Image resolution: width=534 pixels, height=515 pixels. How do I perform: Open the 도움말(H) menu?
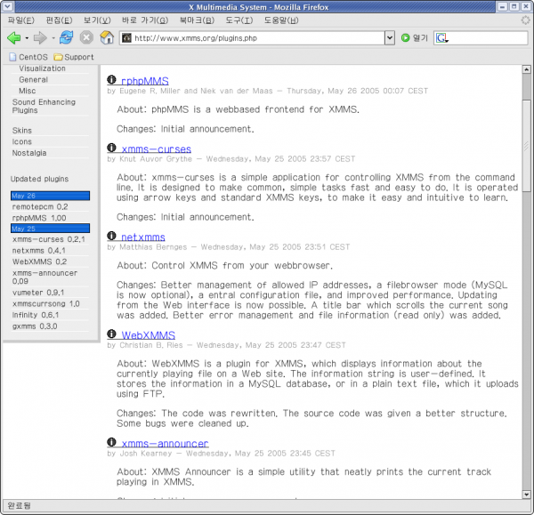coord(281,20)
